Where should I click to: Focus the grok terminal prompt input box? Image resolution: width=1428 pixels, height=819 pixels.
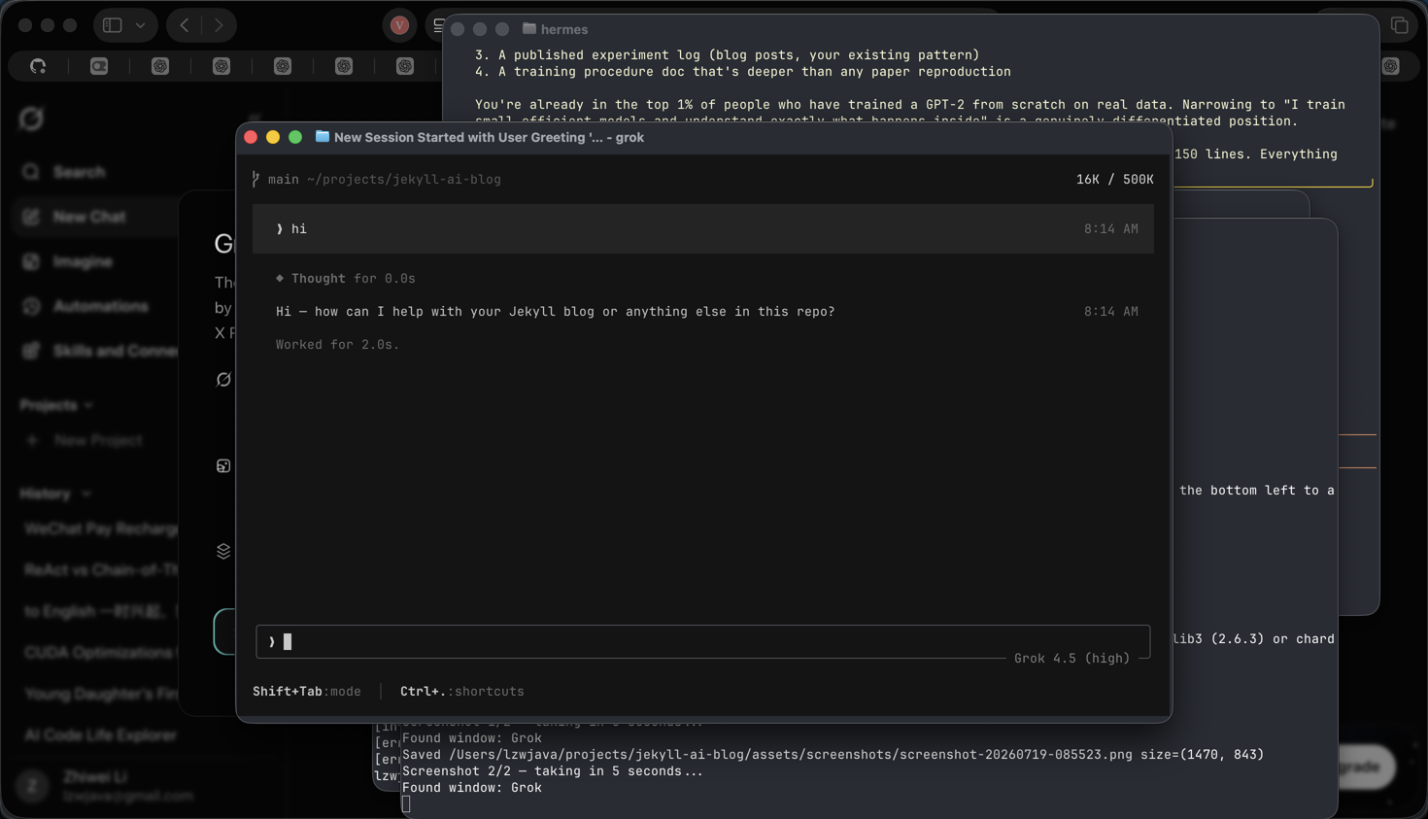point(703,641)
